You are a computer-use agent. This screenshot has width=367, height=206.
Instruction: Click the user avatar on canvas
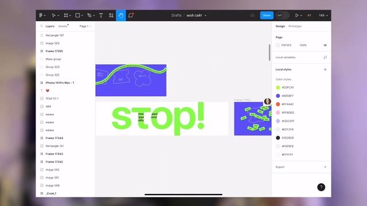268,101
